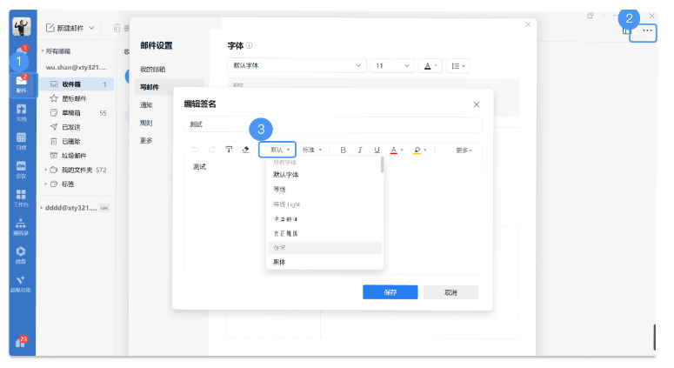Viewport: 674px width, 368px height.
Task: Click the blue 保存 button
Action: (x=390, y=292)
